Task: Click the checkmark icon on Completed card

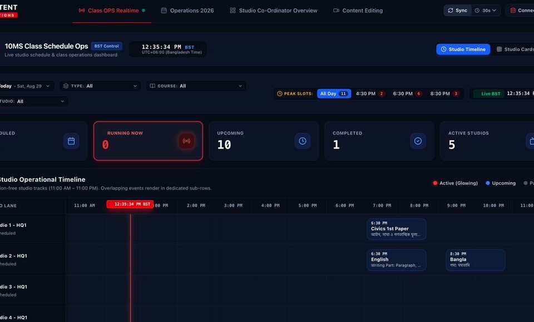Action: pyautogui.click(x=418, y=141)
